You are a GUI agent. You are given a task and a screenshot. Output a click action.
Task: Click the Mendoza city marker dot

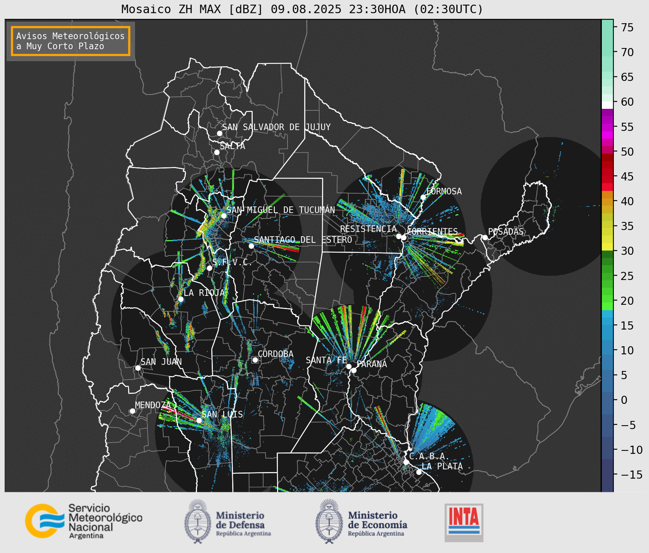point(132,411)
